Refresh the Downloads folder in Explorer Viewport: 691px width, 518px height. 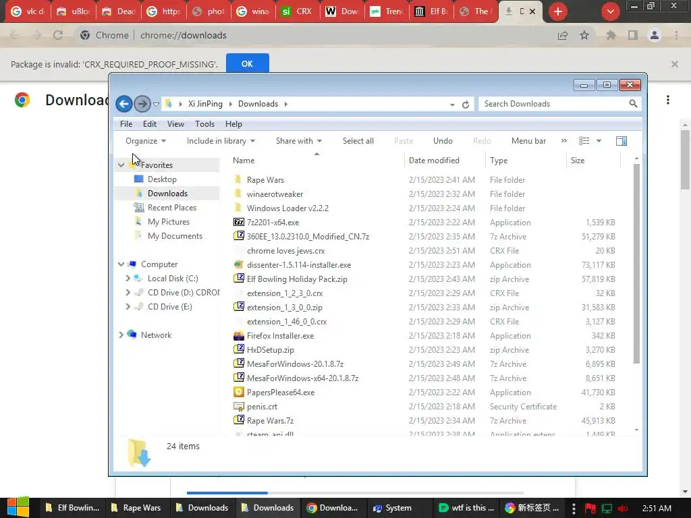point(466,105)
